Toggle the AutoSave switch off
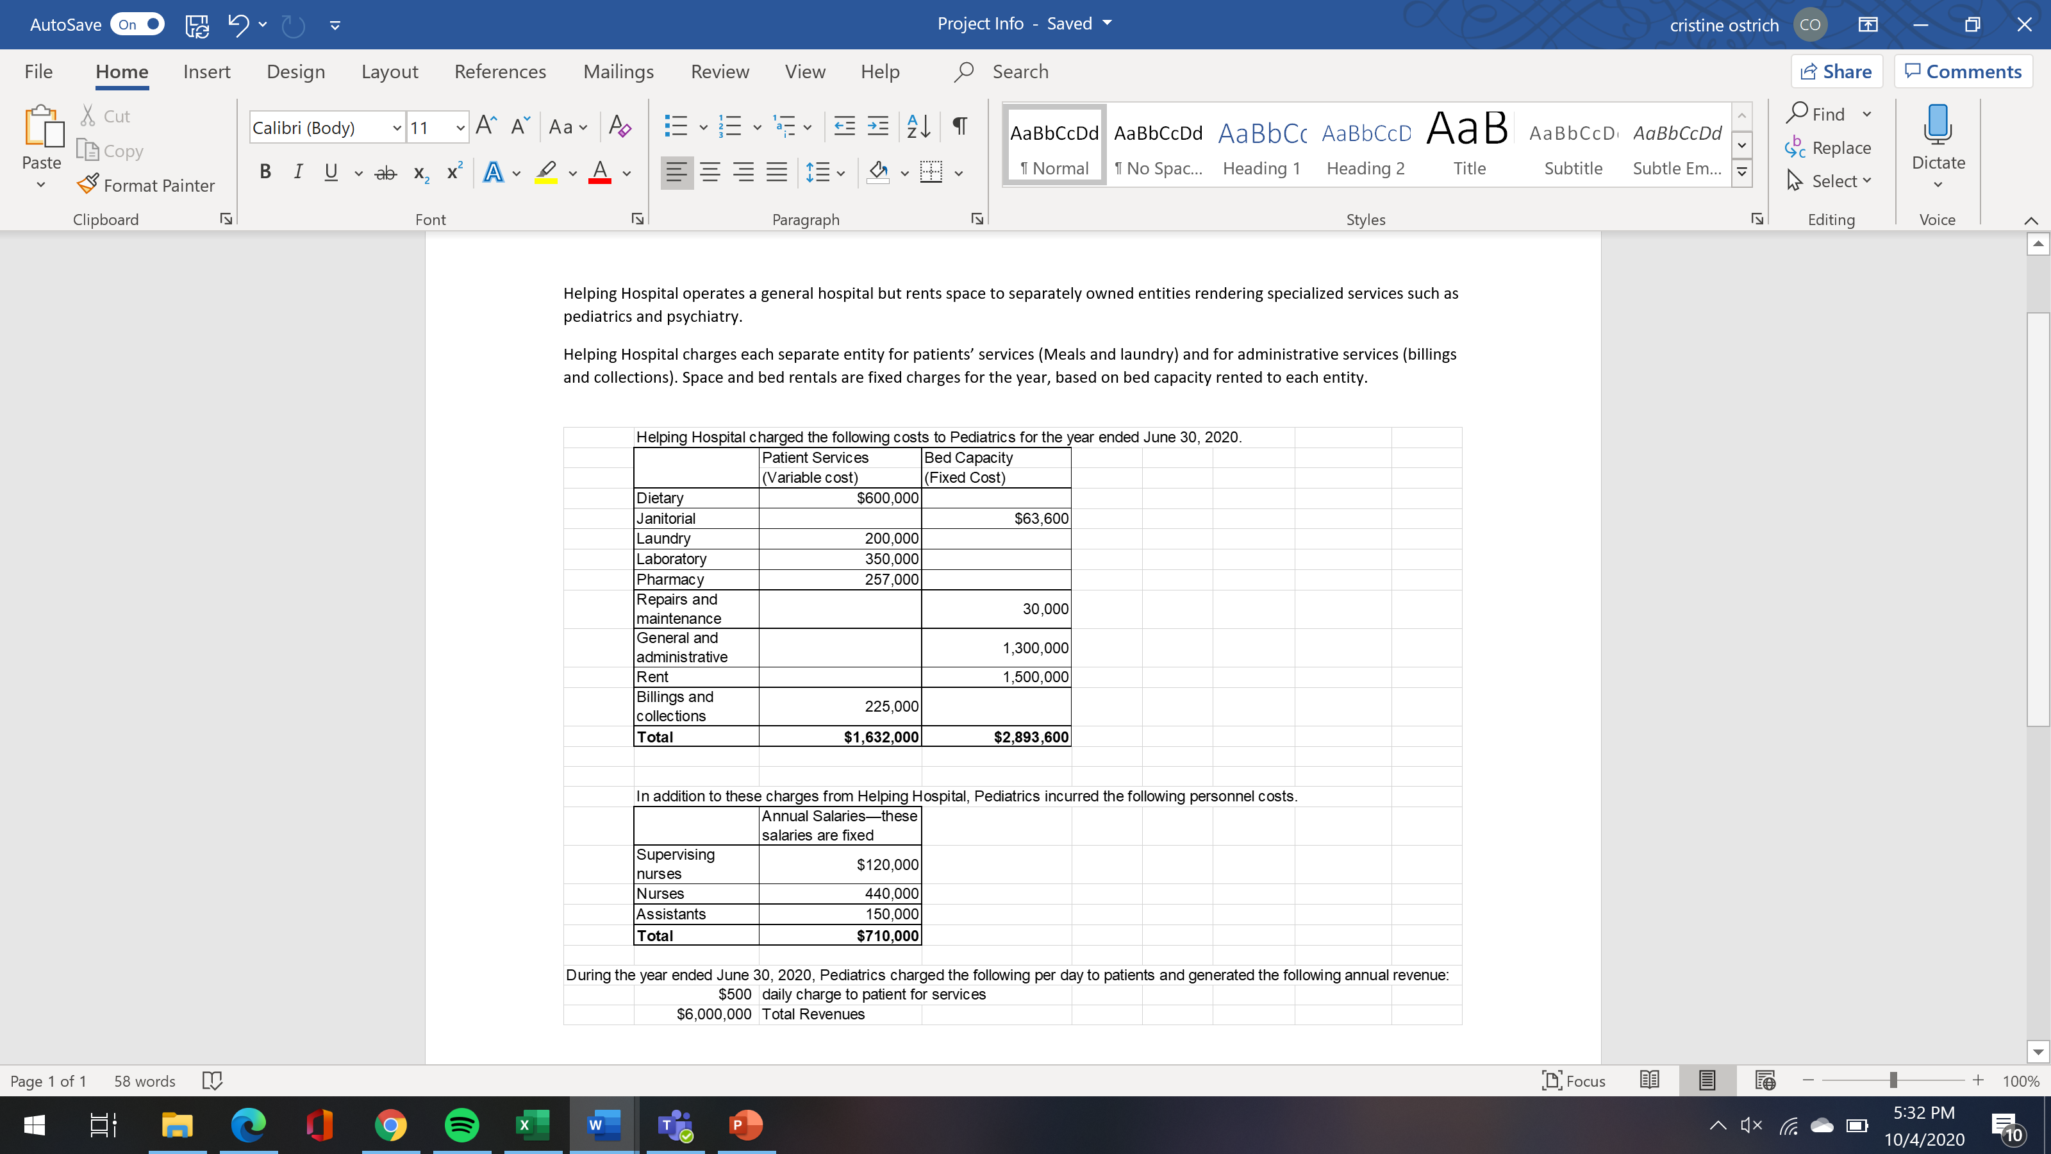Image resolution: width=2051 pixels, height=1154 pixels. tap(138, 24)
